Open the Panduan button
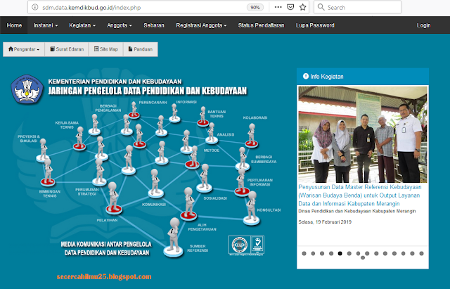Image resolution: width=450 pixels, height=289 pixels. [141, 49]
